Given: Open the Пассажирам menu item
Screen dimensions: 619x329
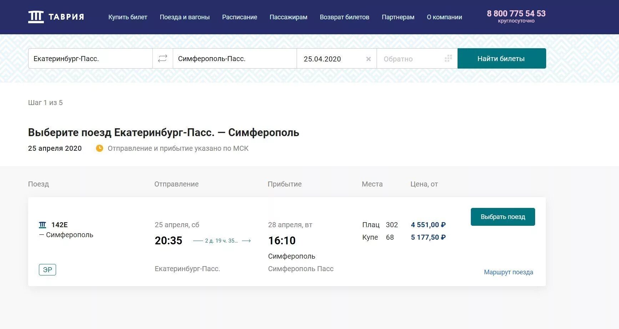Looking at the screenshot, I should tap(288, 17).
